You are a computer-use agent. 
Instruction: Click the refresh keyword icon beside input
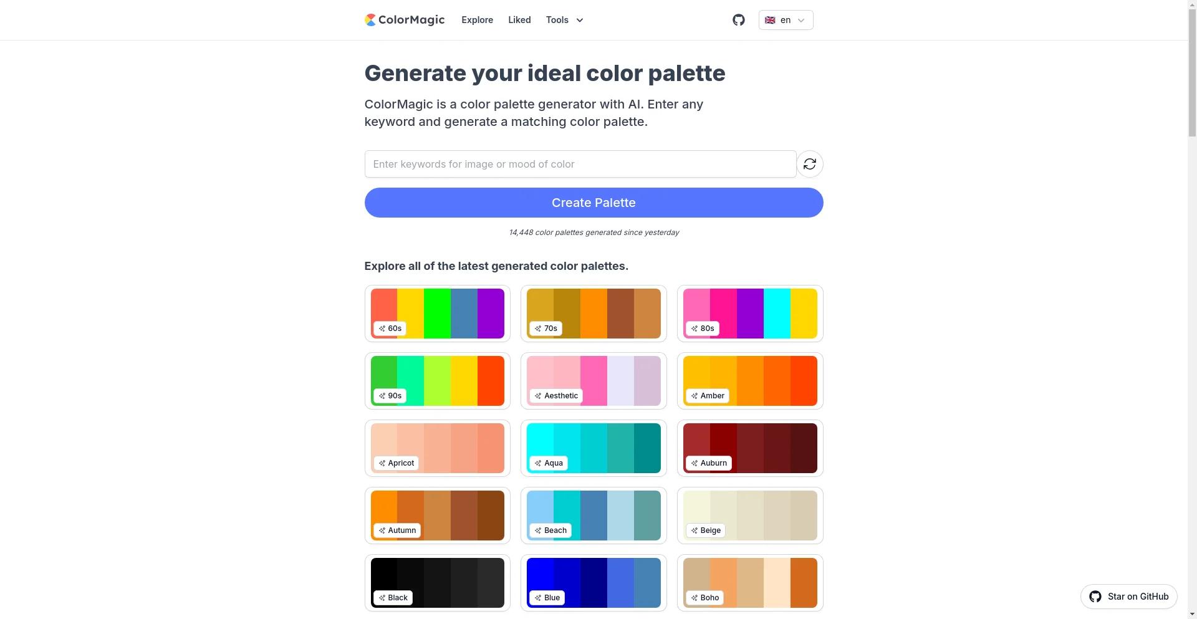809,164
